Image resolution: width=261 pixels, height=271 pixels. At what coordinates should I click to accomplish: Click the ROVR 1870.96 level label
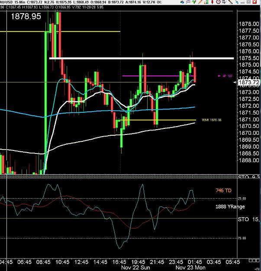tap(212, 120)
